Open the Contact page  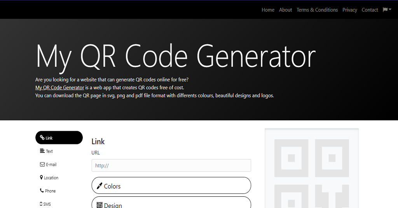(370, 10)
